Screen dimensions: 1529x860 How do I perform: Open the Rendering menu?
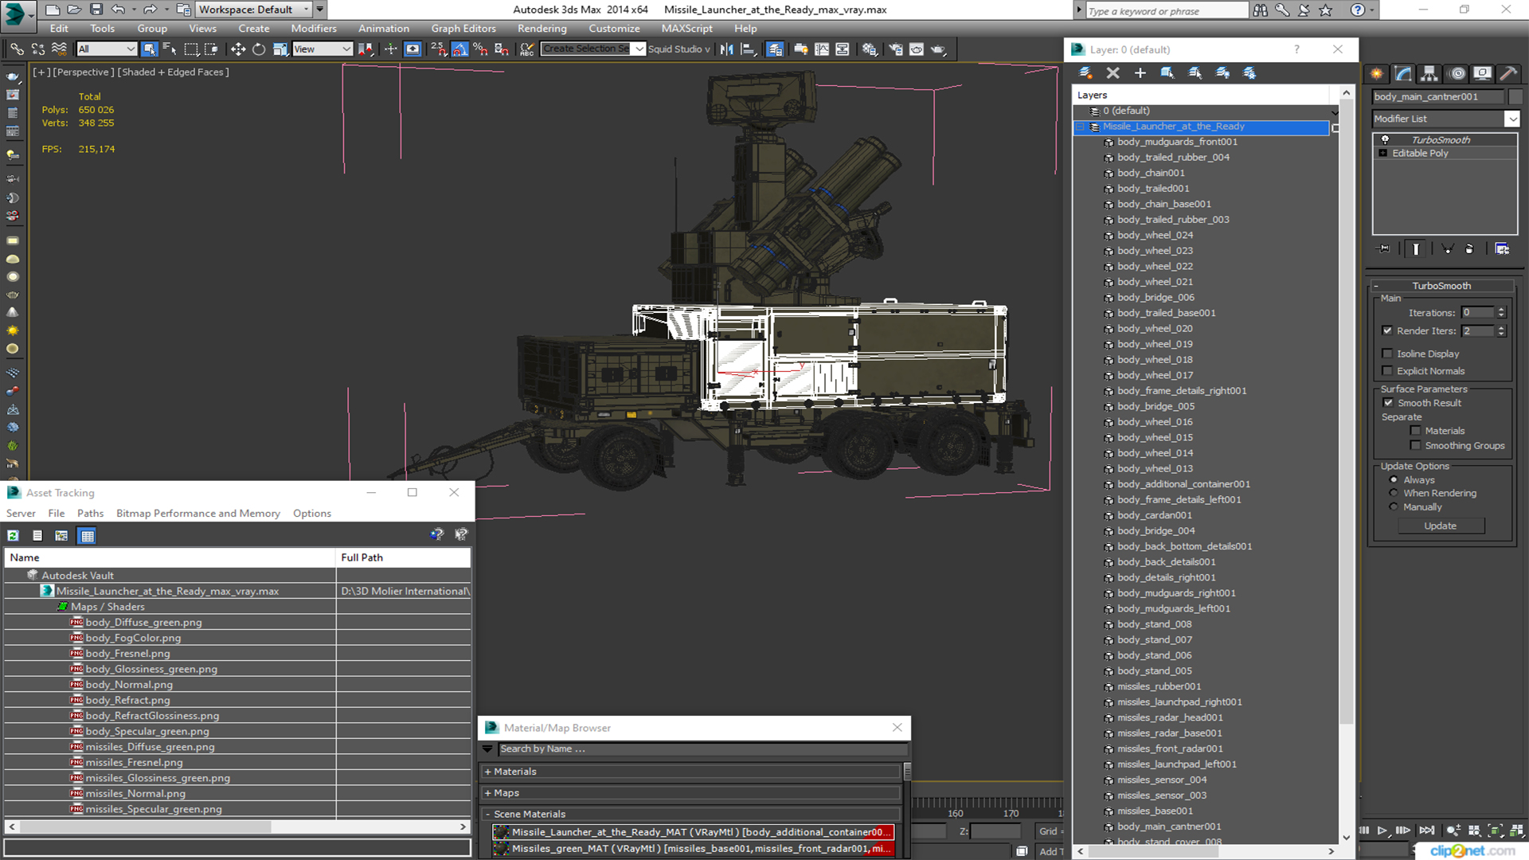pyautogui.click(x=542, y=29)
